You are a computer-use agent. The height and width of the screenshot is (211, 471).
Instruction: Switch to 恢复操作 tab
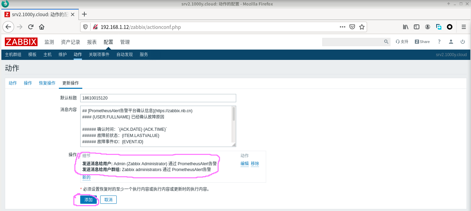tap(47, 83)
